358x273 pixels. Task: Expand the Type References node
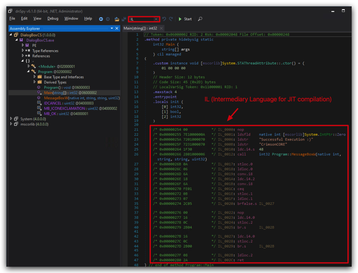coord(22,50)
